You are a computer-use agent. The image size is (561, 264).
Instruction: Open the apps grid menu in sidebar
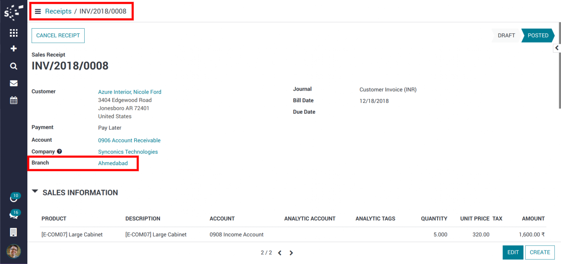pos(13,33)
